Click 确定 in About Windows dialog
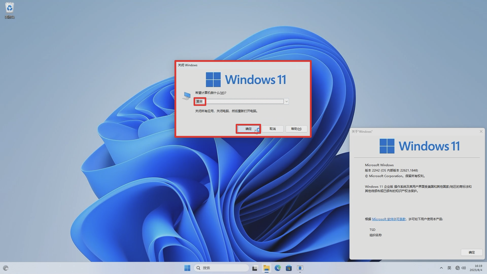This screenshot has width=487, height=274. [472, 252]
